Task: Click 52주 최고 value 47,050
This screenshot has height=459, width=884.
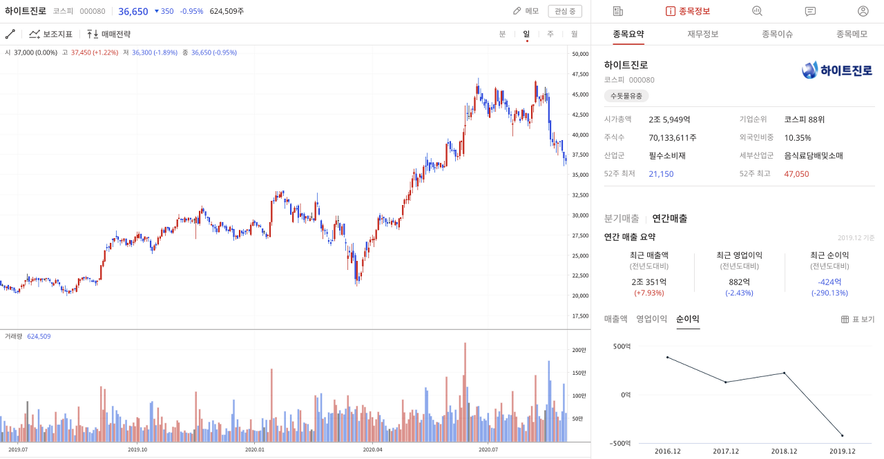Action: [796, 174]
